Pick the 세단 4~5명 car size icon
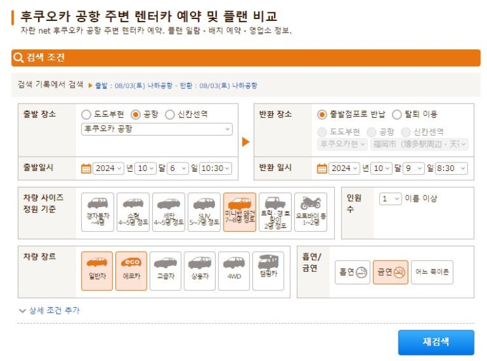 tap(168, 212)
